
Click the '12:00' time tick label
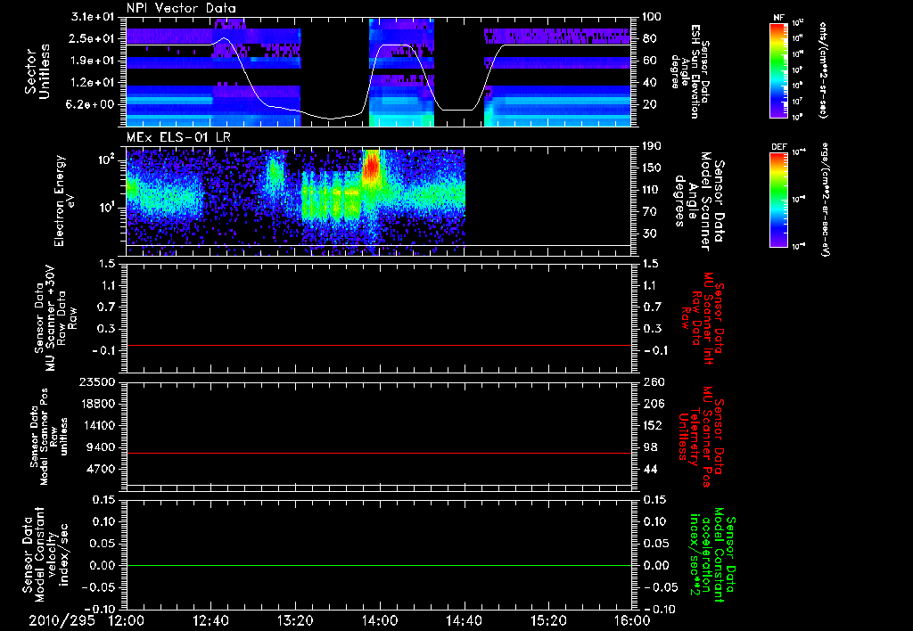tap(127, 621)
